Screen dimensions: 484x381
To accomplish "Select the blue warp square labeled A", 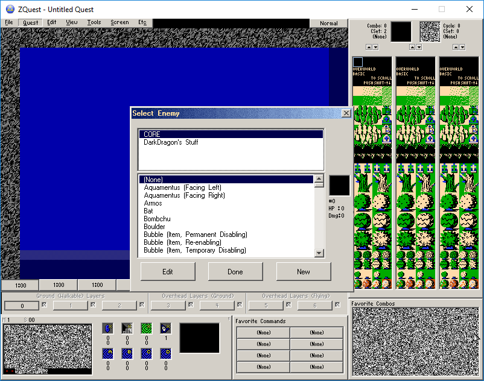I will (108, 353).
